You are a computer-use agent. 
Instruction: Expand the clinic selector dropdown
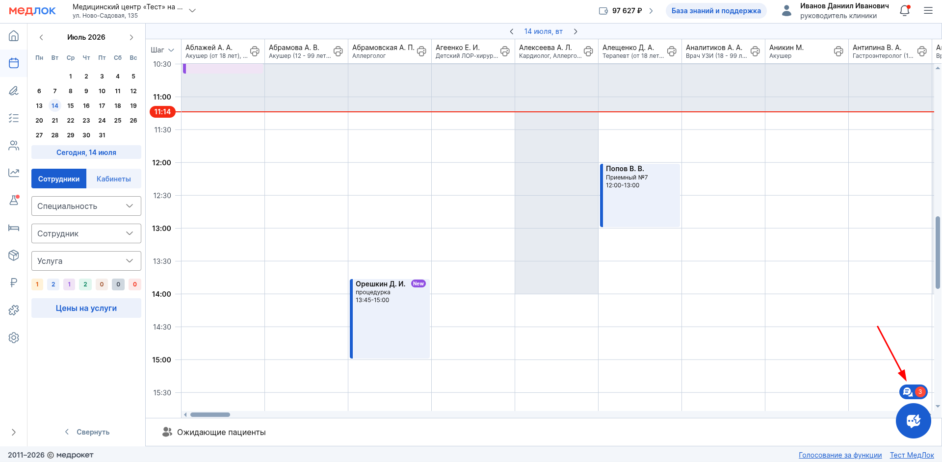tap(192, 10)
